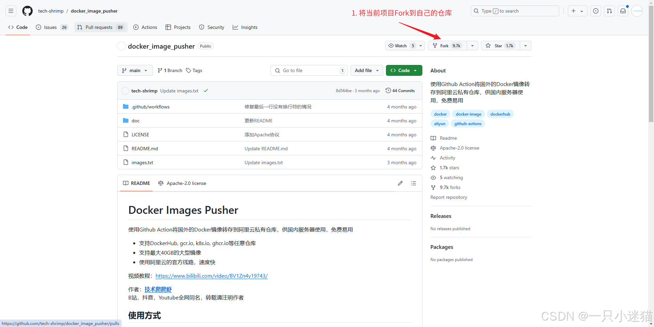Image resolution: width=654 pixels, height=327 pixels.
Task: Expand the Star lists dropdown arrow
Action: 526,46
